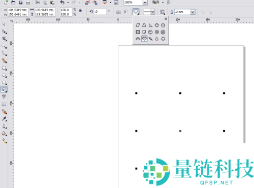Open the 贴齐 snap-to menu

point(156,3)
